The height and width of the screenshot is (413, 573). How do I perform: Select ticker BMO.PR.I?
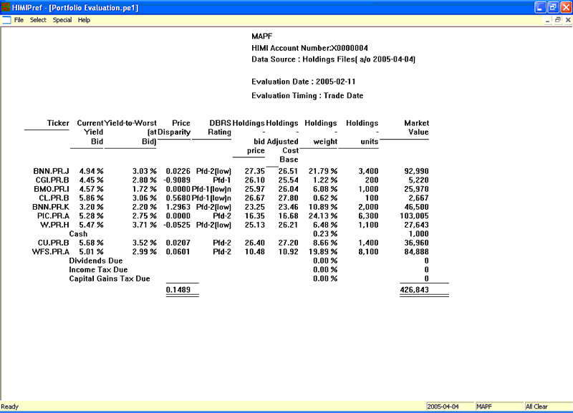point(52,189)
